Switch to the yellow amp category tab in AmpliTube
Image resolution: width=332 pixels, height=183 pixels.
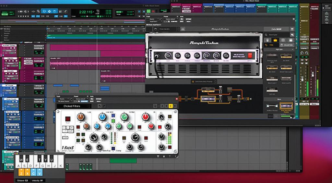click(x=275, y=40)
